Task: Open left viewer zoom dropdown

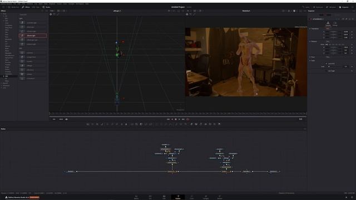Action: point(52,11)
